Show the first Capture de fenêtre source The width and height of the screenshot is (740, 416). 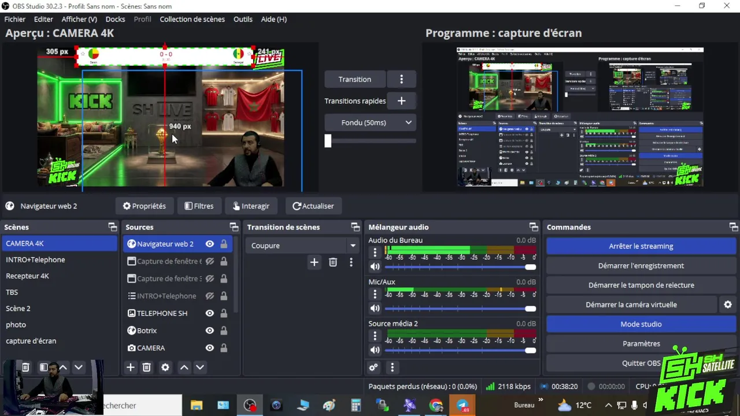pyautogui.click(x=210, y=261)
